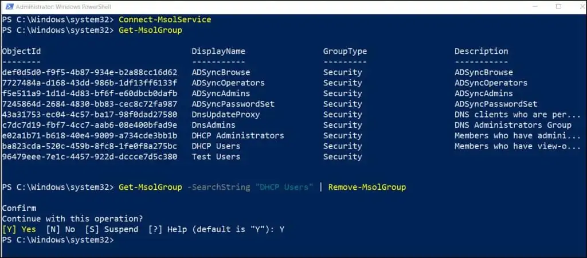The height and width of the screenshot is (258, 587).
Task: Select ObjectId ba823cda-520c-459b-8fc8-1fe0f8a275bc
Action: click(x=89, y=146)
